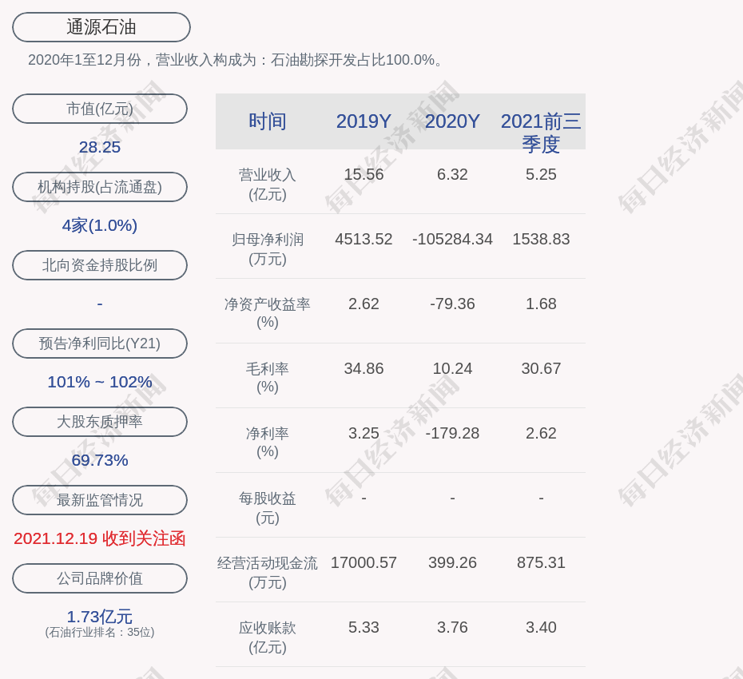
Task: Select the receivables value 3.76
Action: (x=452, y=627)
